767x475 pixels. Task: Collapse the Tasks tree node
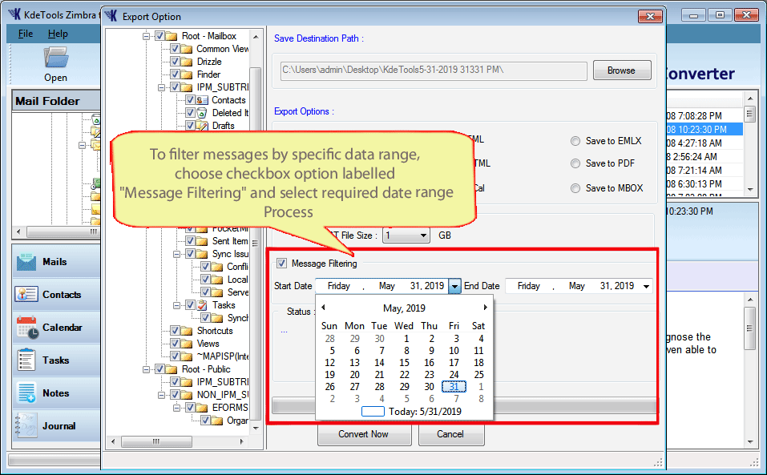pyautogui.click(x=176, y=305)
